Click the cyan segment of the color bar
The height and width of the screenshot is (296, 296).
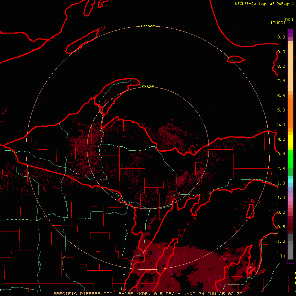290,181
